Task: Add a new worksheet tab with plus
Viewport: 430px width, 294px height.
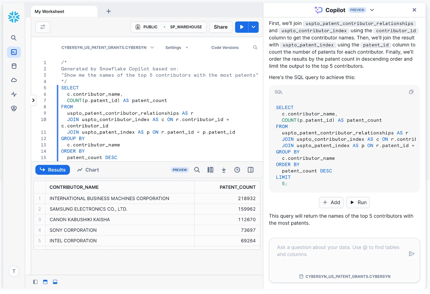Action: point(109,11)
